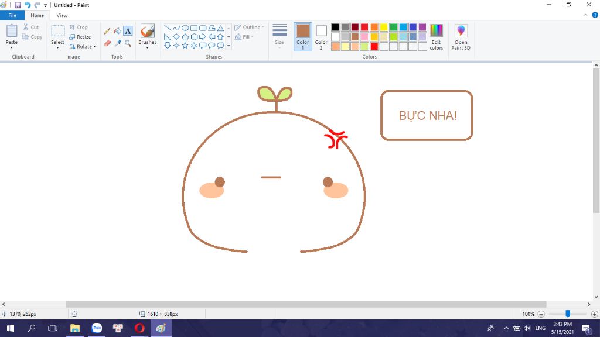
Task: Choose the Five-point star shape
Action: [185, 46]
